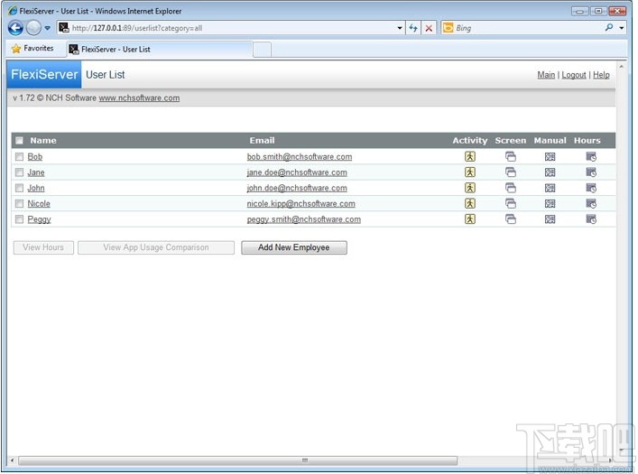Click the View Hours button
This screenshot has height=474, width=638.
click(x=43, y=247)
